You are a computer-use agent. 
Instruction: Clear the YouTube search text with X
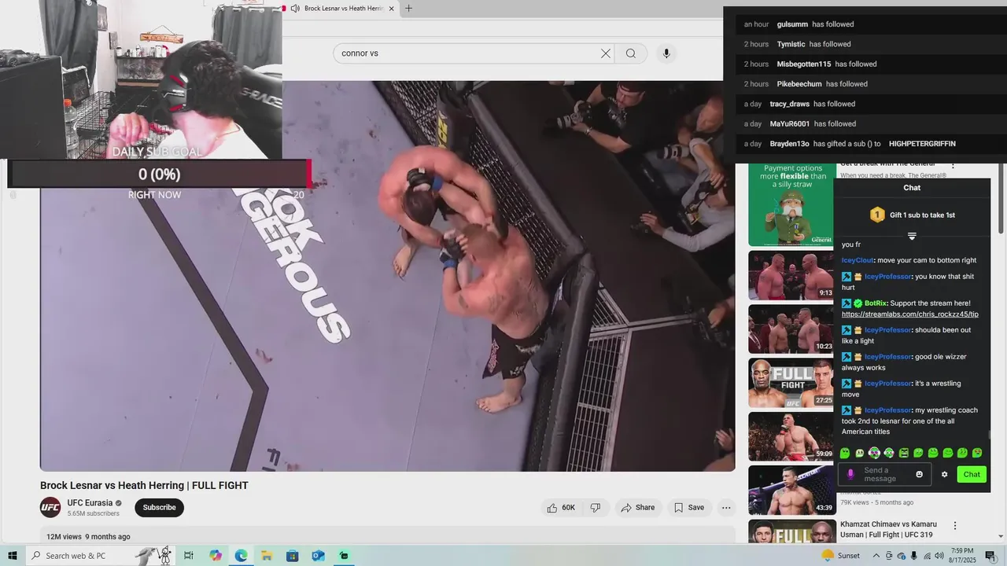click(605, 53)
